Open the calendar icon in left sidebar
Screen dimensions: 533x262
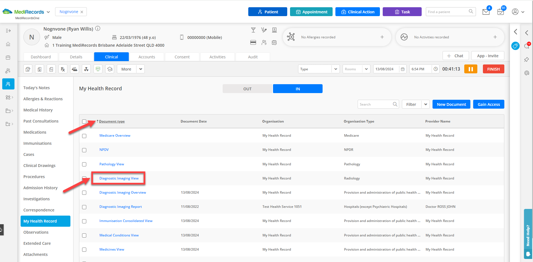coord(8,58)
